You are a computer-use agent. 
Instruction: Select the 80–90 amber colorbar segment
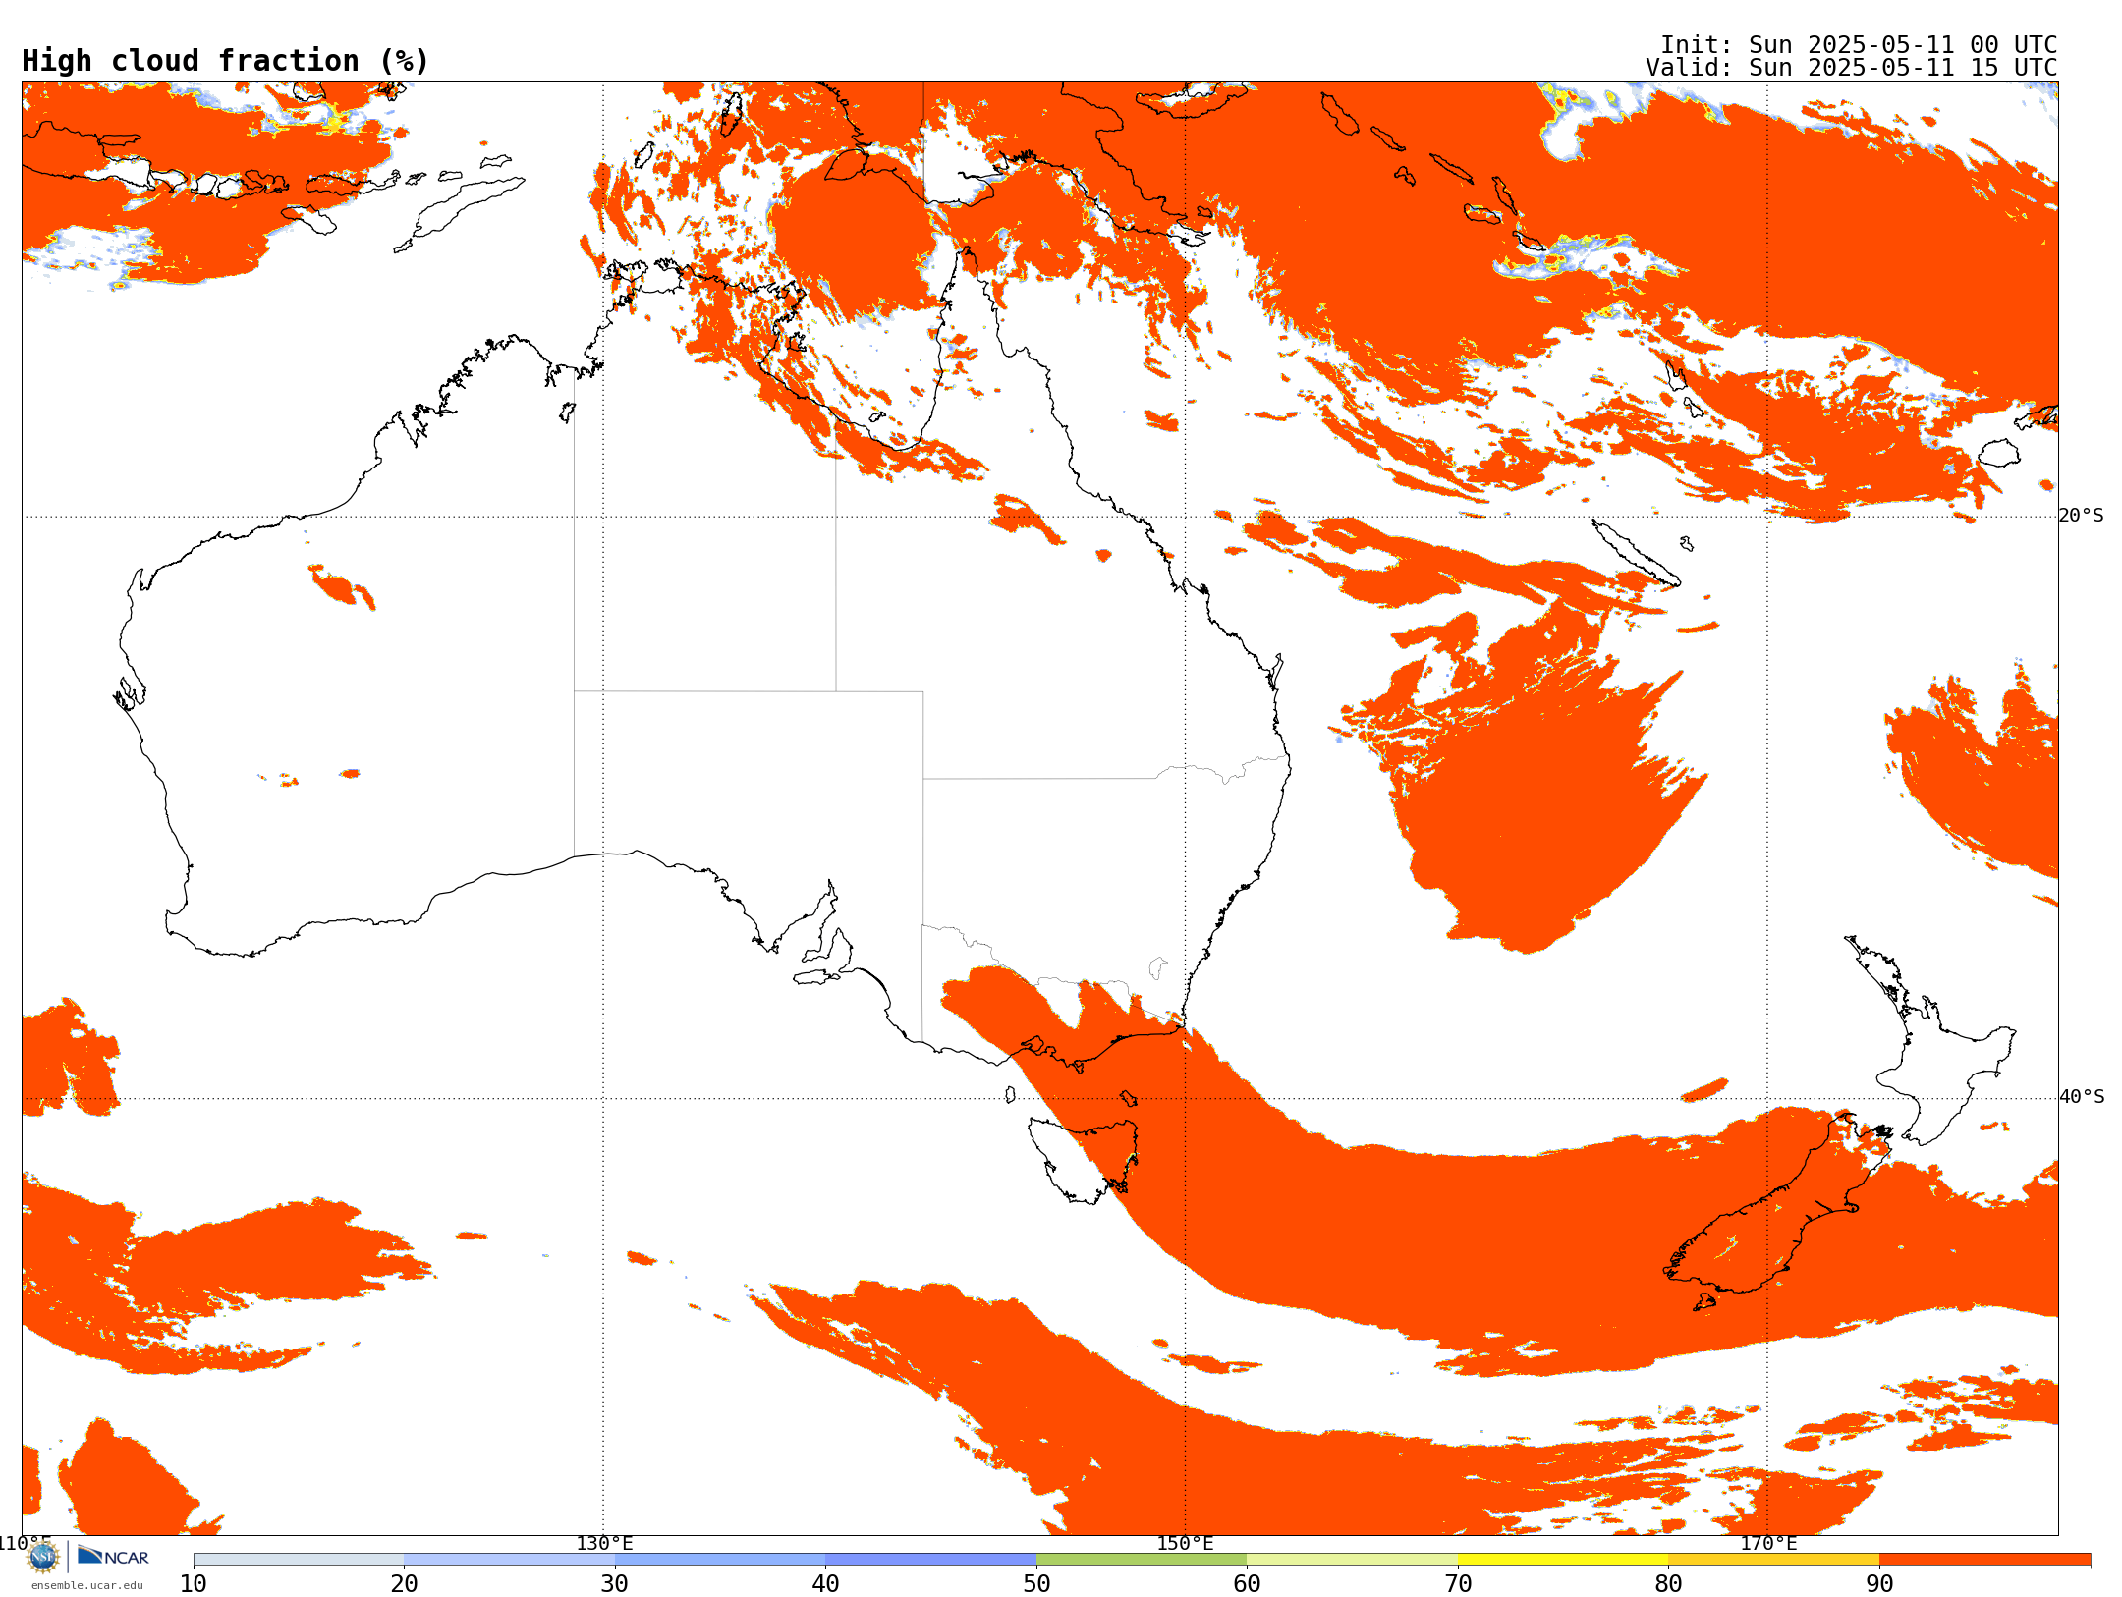pyautogui.click(x=1773, y=1560)
